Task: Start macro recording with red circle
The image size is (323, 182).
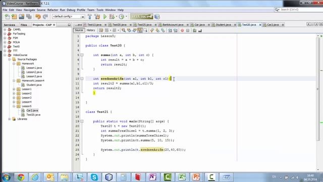Action: click(182, 30)
